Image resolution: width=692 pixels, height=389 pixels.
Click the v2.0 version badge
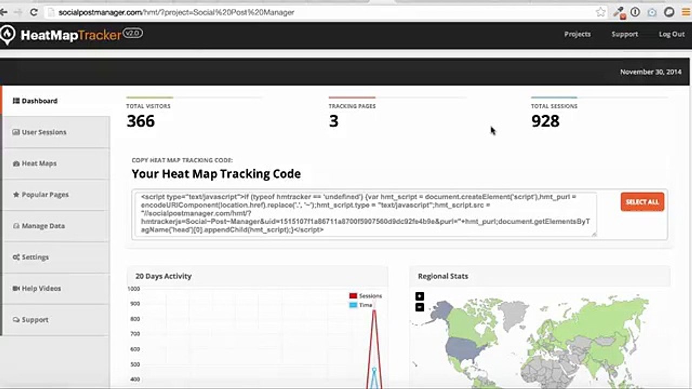(x=132, y=33)
